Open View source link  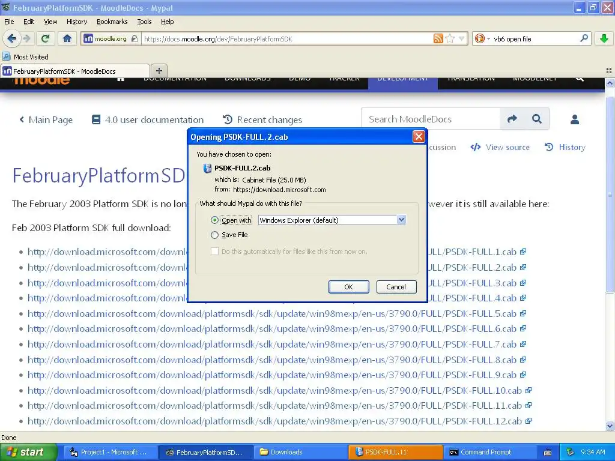[500, 147]
